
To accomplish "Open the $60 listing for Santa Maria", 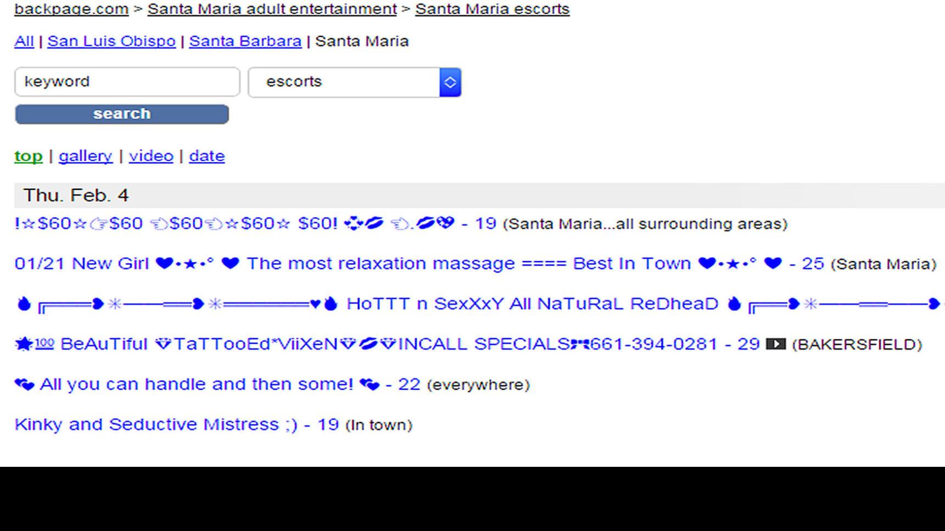I will pos(255,223).
